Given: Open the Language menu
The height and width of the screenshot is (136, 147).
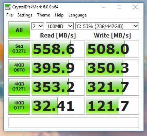Looking at the screenshot, I should coord(78,15).
